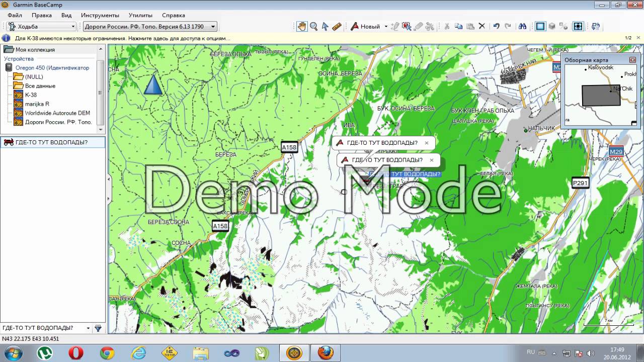This screenshot has width=644, height=362.
Task: Open the filter dropdown beside ГДЕ-ТО ТУТ ВОДОПАДЫ? field
Action: [88, 328]
